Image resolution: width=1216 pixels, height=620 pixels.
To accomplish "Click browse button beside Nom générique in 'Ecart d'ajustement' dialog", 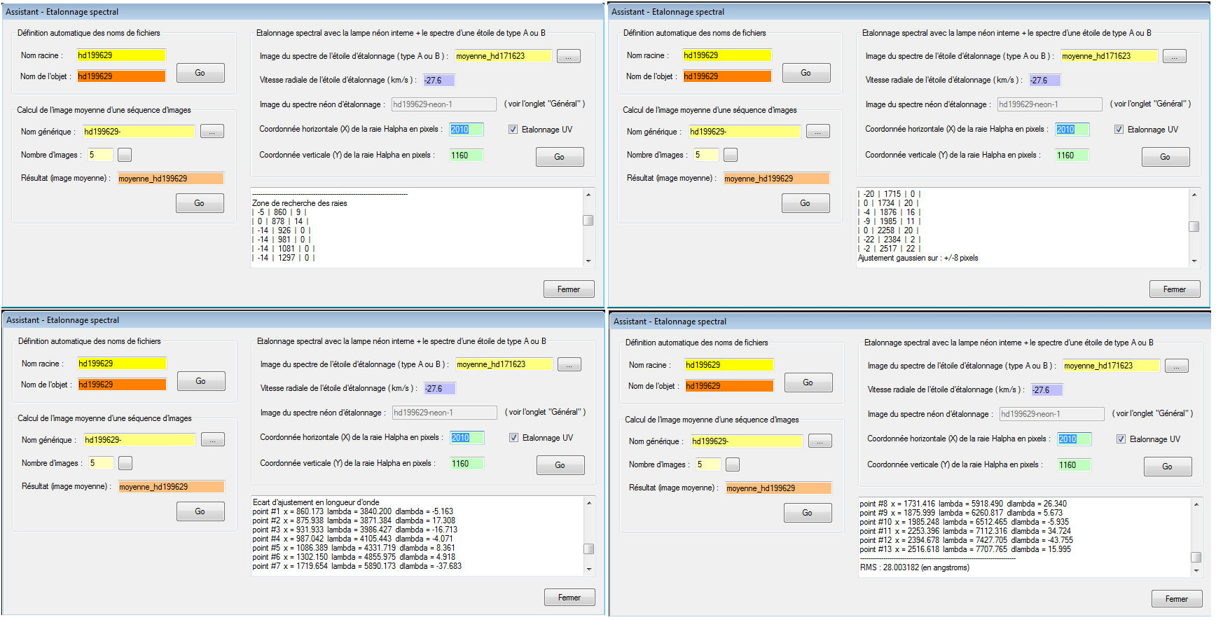I will click(212, 440).
